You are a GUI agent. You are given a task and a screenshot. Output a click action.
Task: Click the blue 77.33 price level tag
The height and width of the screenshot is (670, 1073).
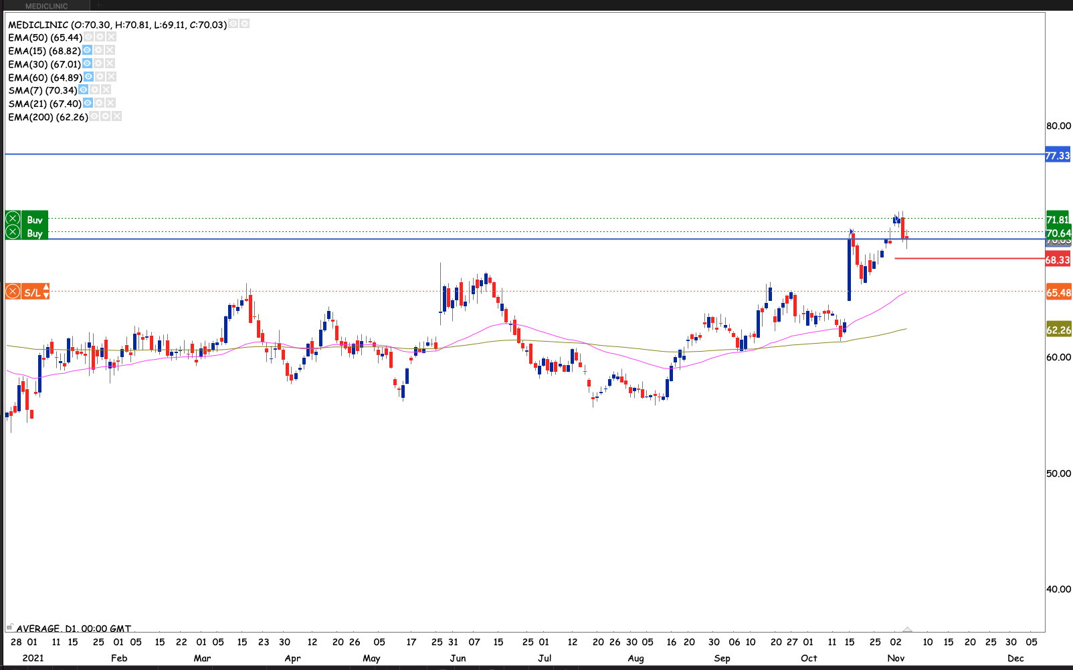tap(1058, 156)
